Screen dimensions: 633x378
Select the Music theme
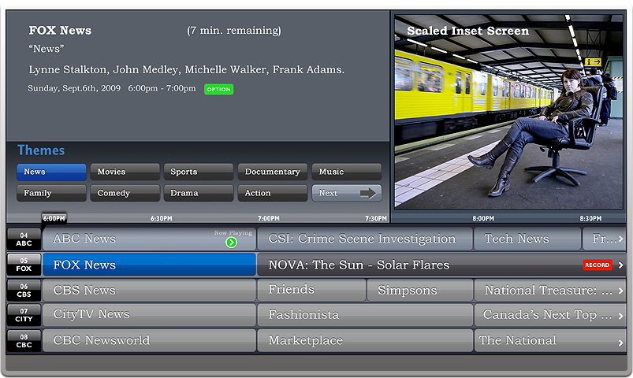346,172
